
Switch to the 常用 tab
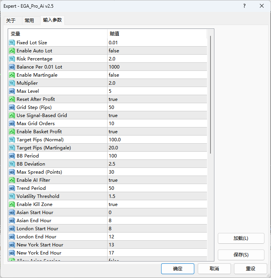pos(29,20)
